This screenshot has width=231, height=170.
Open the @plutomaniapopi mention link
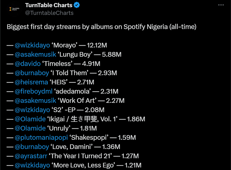pos(41,137)
